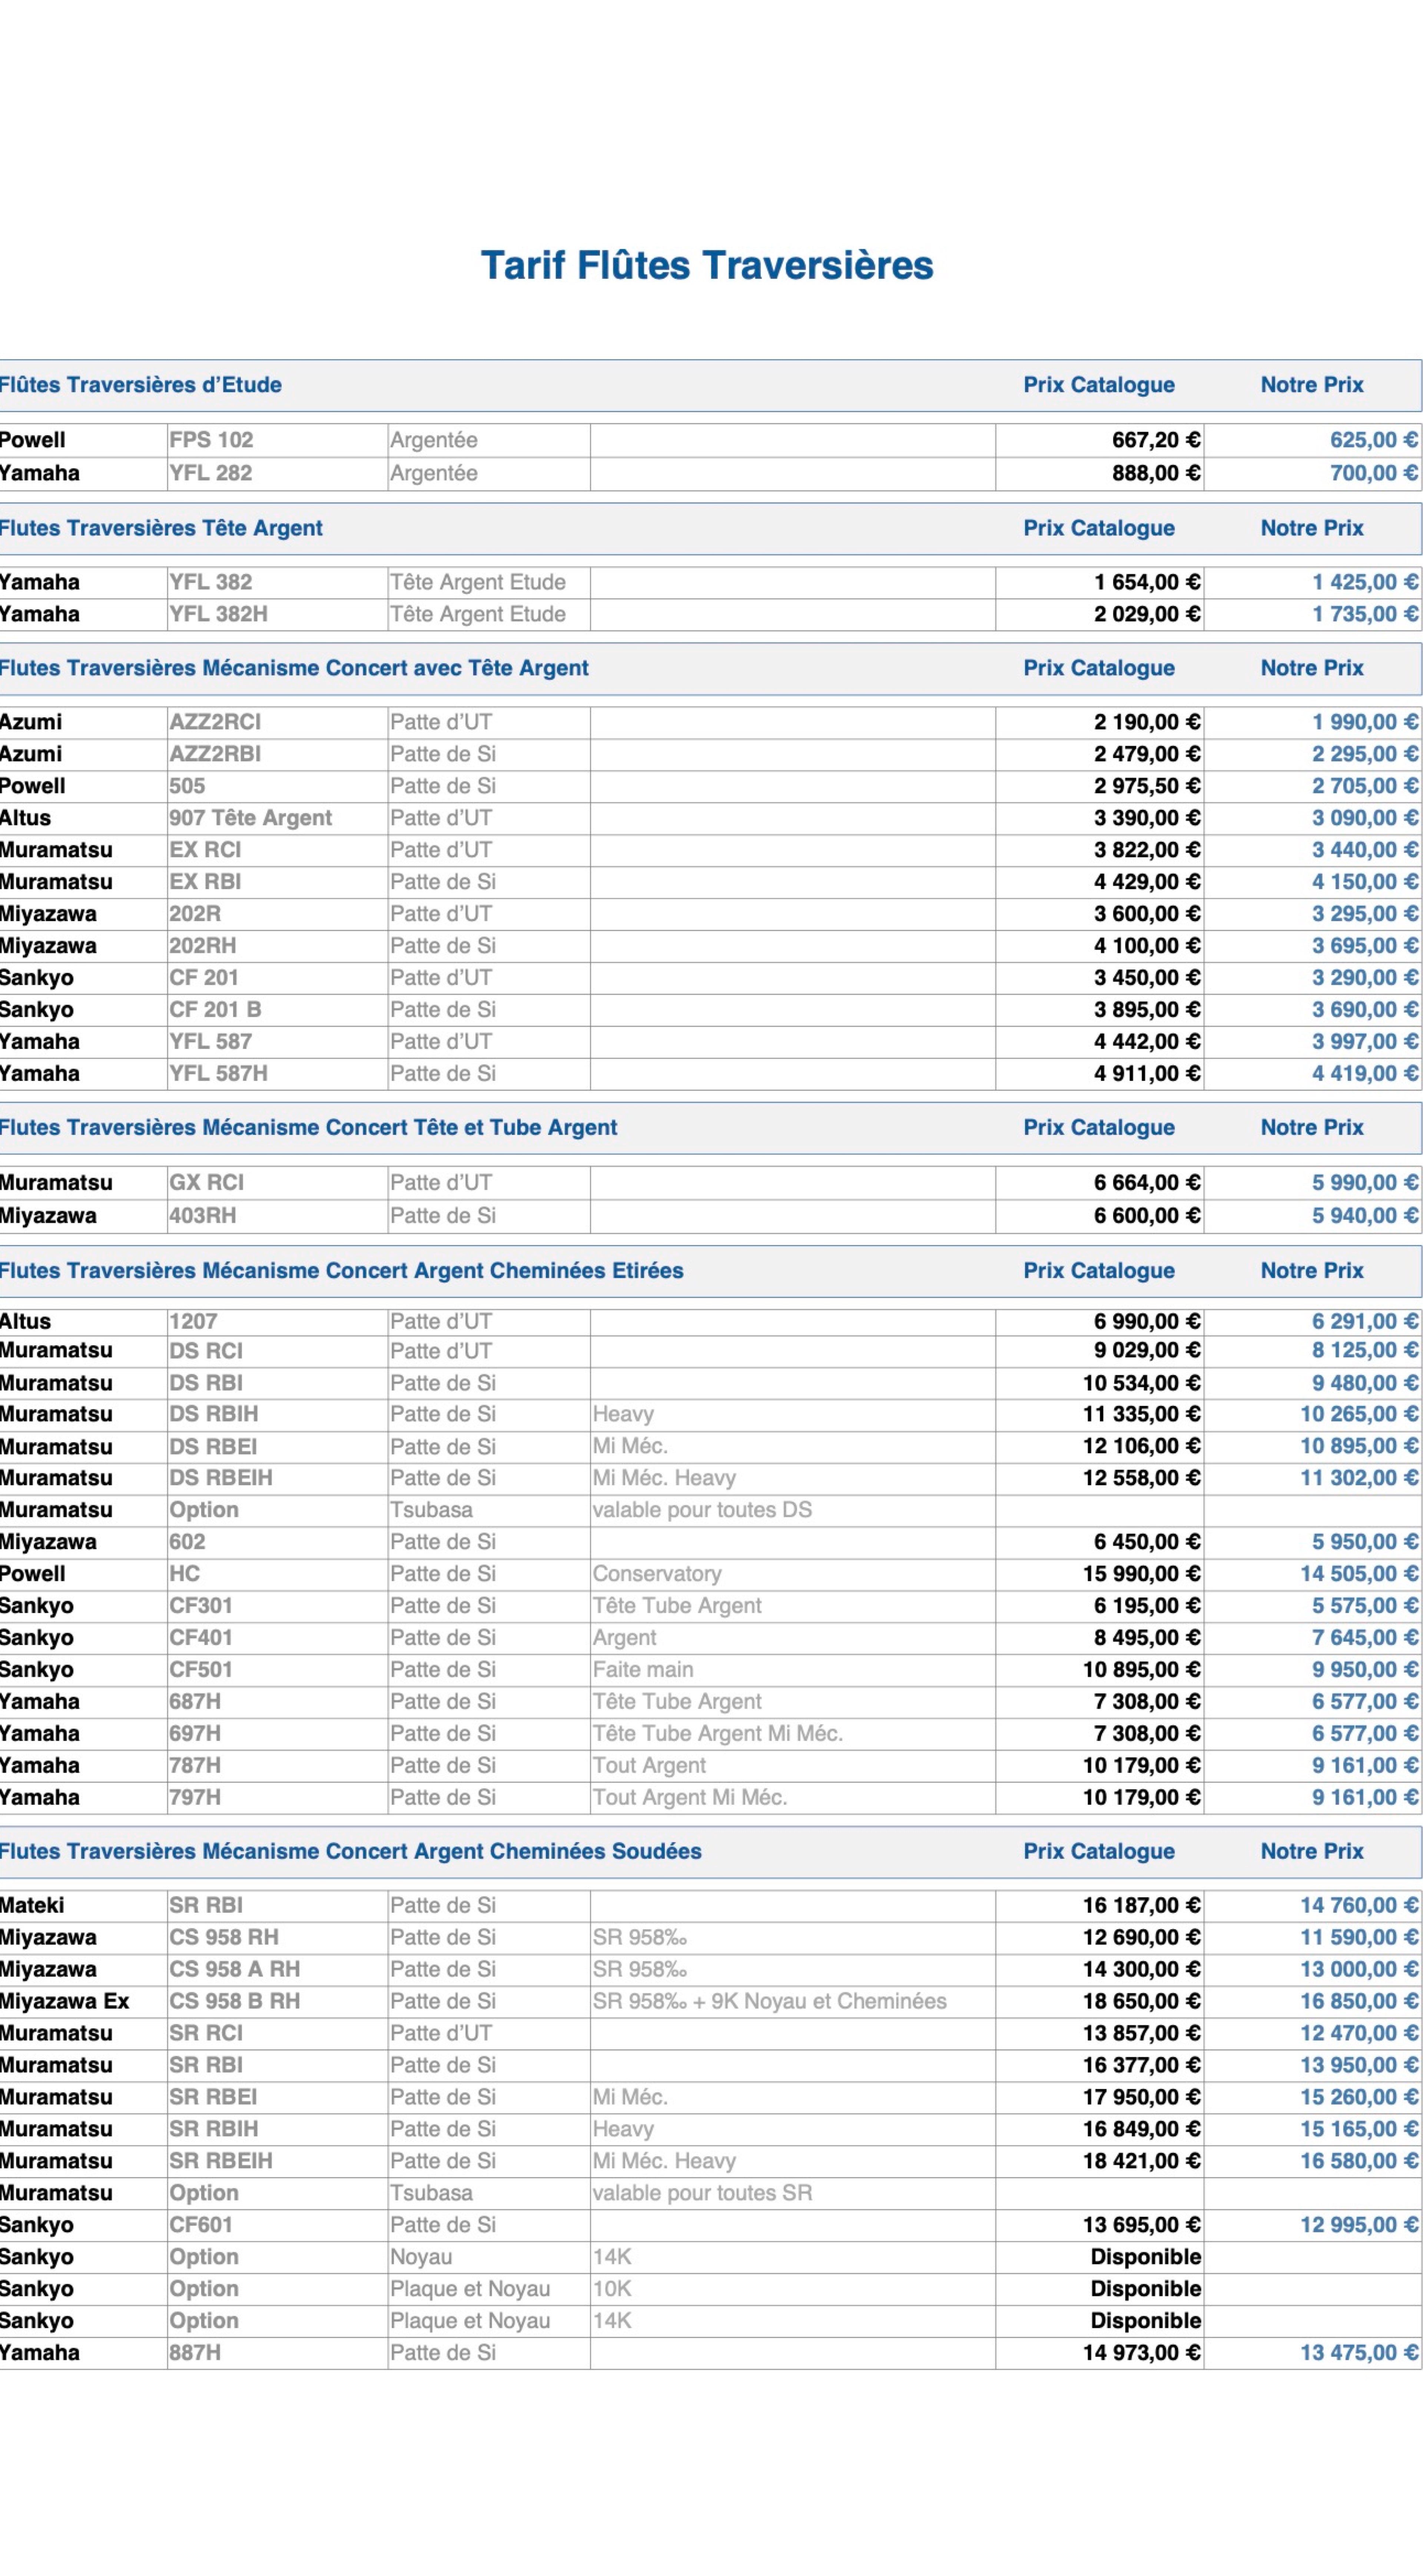
Task: Select the Altus 907 Tête Argent cell
Action: click(x=250, y=818)
